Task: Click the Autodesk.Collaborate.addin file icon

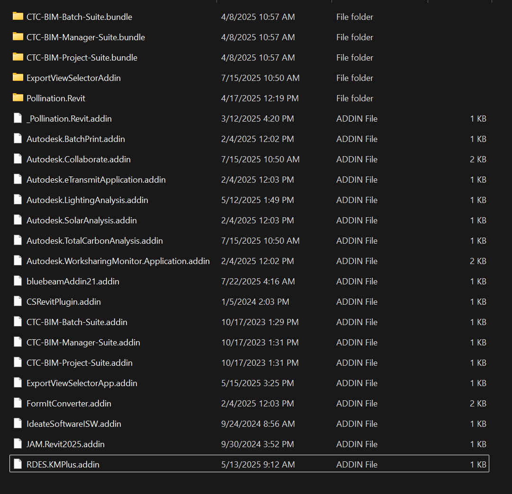Action: (x=18, y=159)
